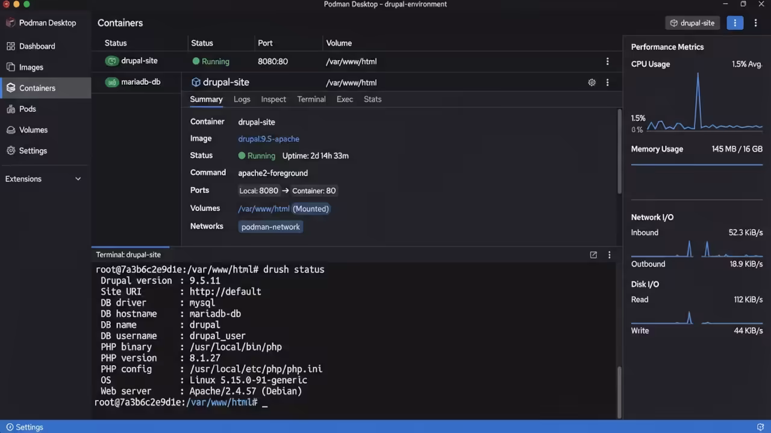Viewport: 771px width, 433px height.
Task: Open the Settings sidebar gear icon
Action: point(11,151)
